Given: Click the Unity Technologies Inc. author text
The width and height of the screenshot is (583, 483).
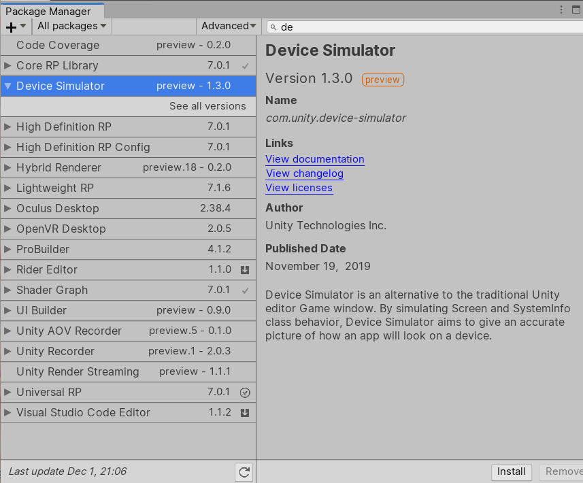Looking at the screenshot, I should coord(326,225).
